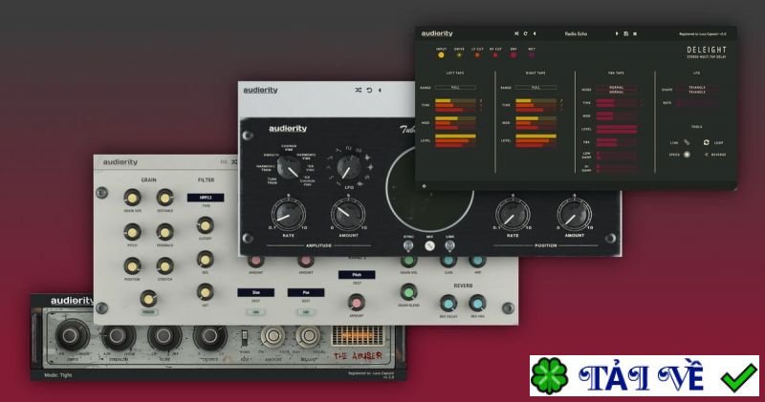This screenshot has width=765, height=402.
Task: Open the FBK Taps Mode selector
Action: coord(616,90)
